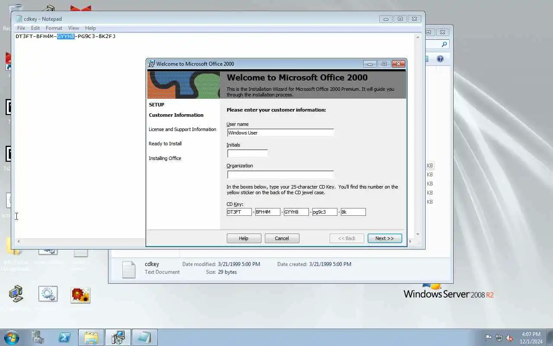Click the Ready to Install step

tap(165, 144)
